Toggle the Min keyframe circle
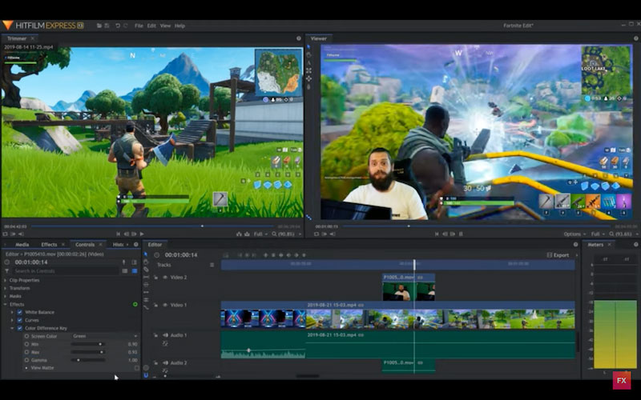 pos(26,344)
